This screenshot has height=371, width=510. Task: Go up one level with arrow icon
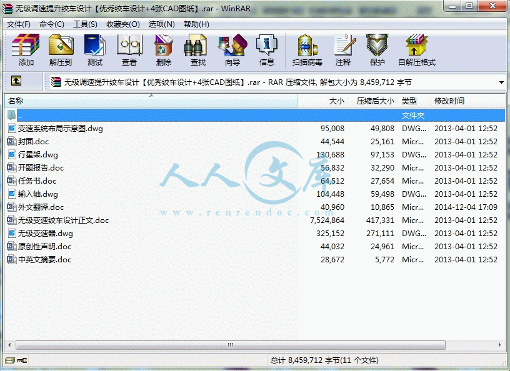[16, 81]
